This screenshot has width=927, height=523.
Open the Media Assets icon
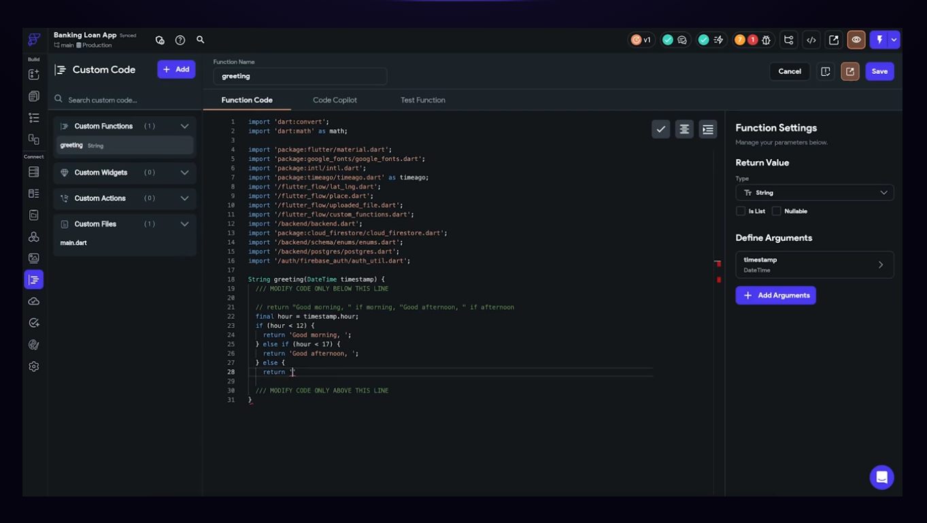(x=34, y=258)
